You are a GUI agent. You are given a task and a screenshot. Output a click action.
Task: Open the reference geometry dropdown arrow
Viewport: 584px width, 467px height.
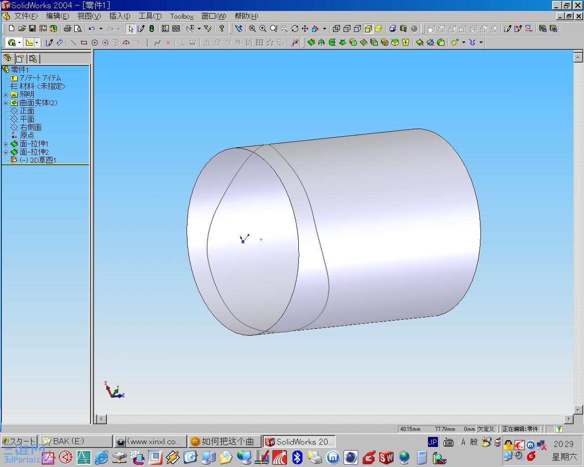pos(464,42)
